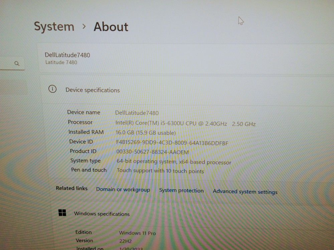
Task: Click the Device specifications info icon
Action: coord(52,89)
